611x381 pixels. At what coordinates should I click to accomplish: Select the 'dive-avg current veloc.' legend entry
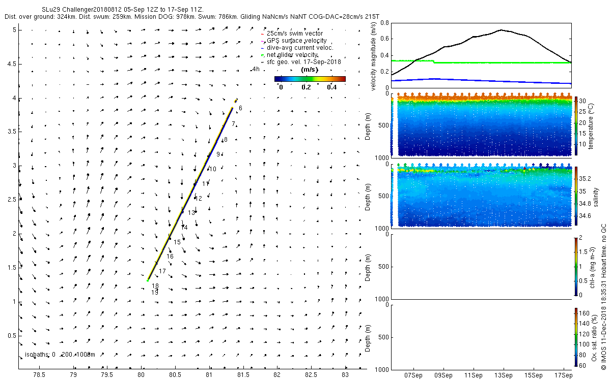coord(297,48)
